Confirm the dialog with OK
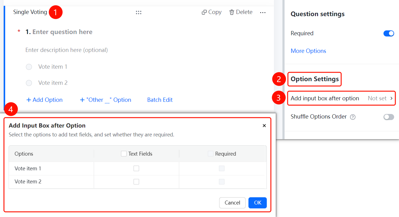Image resolution: width=399 pixels, height=217 pixels. coord(257,203)
